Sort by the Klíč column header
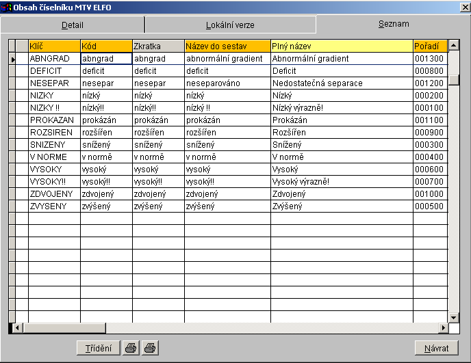This screenshot has height=363, width=471. [54, 46]
